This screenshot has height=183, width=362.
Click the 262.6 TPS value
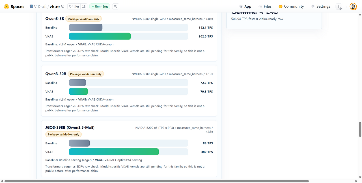pos(206,36)
